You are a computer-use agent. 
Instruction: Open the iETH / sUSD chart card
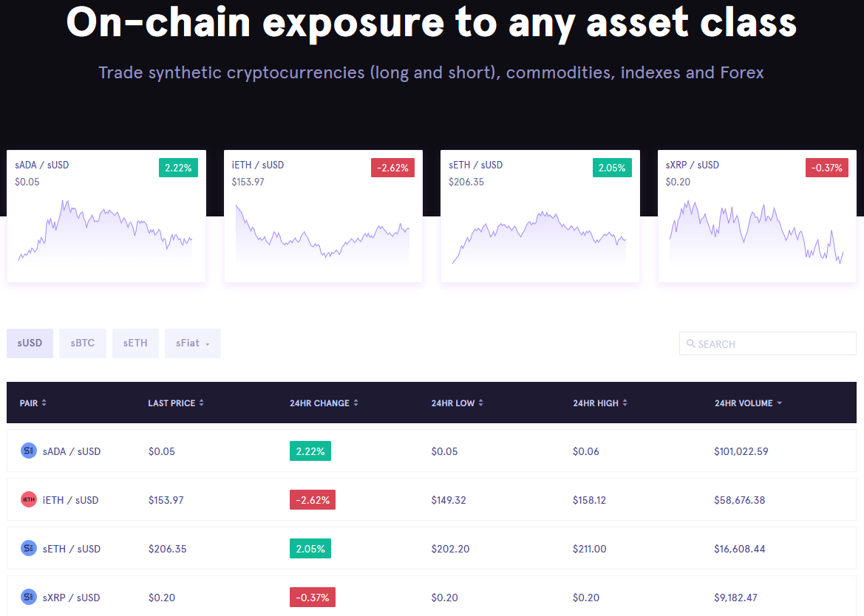(323, 216)
